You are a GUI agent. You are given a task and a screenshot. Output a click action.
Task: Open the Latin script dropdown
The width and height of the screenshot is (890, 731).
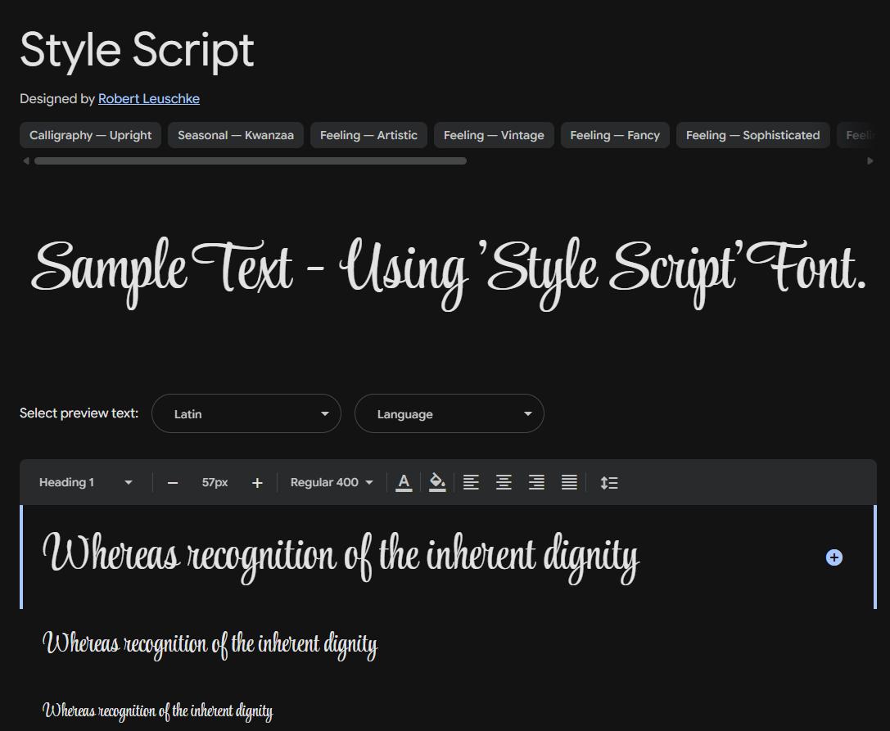click(x=246, y=413)
